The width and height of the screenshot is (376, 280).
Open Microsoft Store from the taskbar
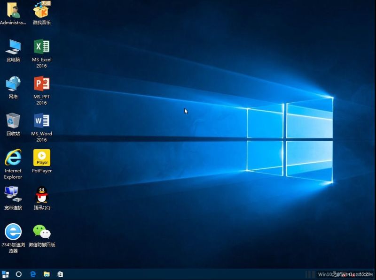(60, 274)
